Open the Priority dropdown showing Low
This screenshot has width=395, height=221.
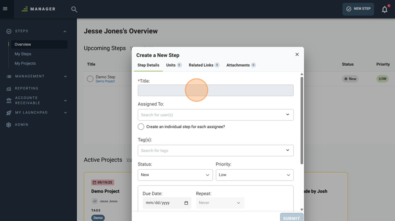(x=255, y=175)
